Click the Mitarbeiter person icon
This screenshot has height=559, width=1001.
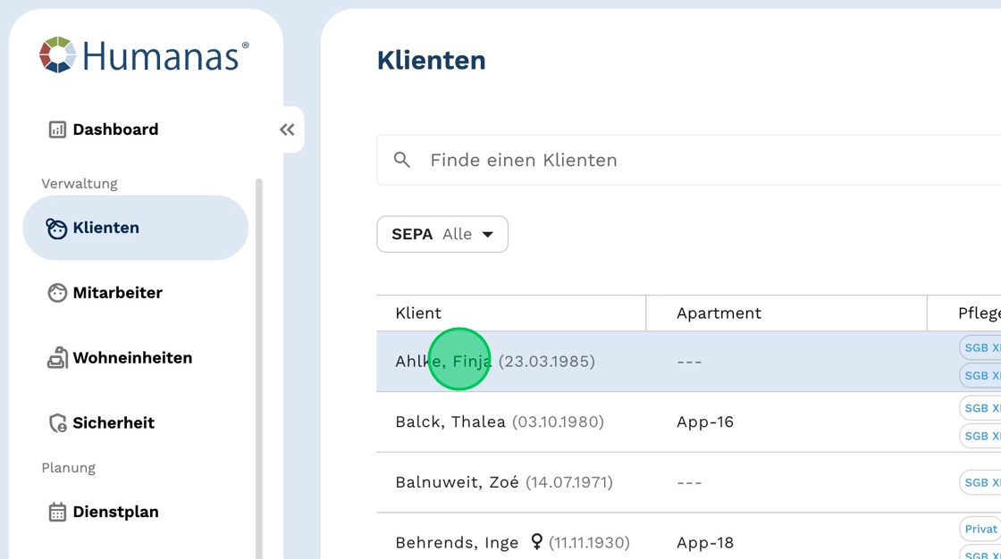57,293
